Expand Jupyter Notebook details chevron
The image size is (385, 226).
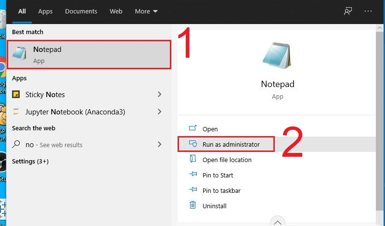pyautogui.click(x=160, y=112)
